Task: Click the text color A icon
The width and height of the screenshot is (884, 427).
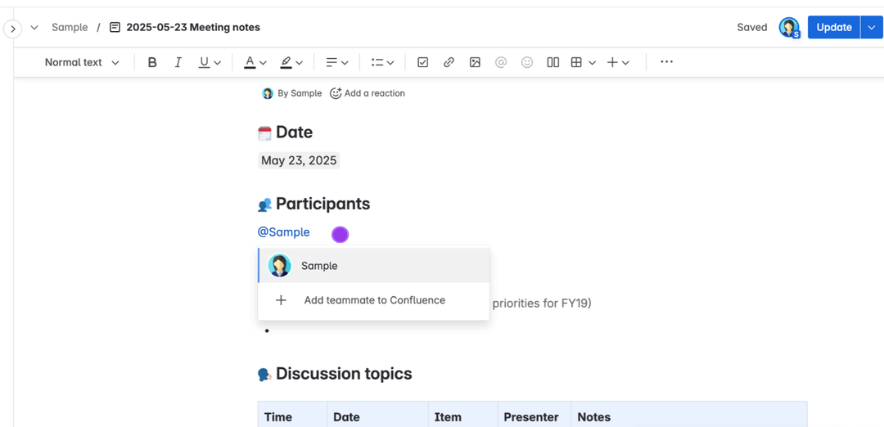Action: 249,62
